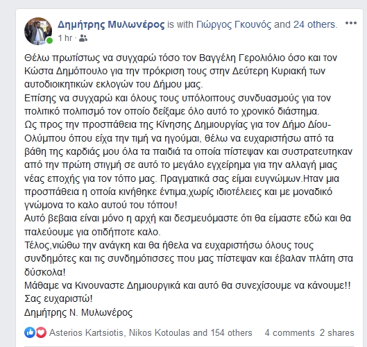
Task: Open the Δημήτρης Μυλωνέρος author name link
Action: 111,24
